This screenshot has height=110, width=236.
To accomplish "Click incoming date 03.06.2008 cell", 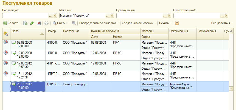I will 101,45.
